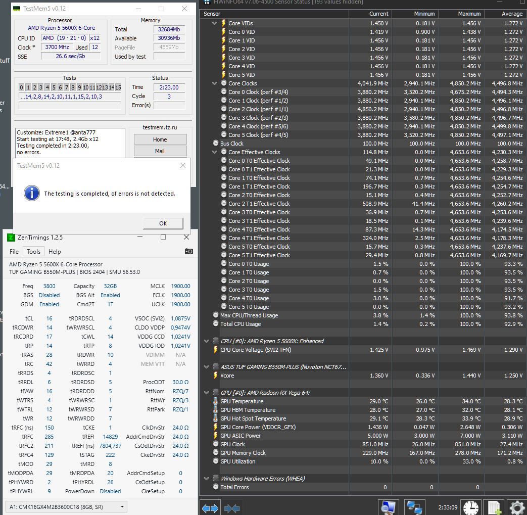
Task: Click CPU Core Voltage SVI2 bolt icon
Action: click(215, 349)
